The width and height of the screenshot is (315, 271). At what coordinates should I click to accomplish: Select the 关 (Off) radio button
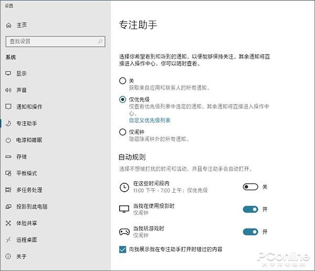click(123, 81)
